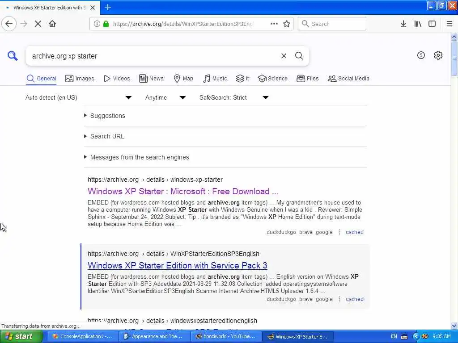Switch to the Music category tab
458x343 pixels.
pyautogui.click(x=215, y=79)
